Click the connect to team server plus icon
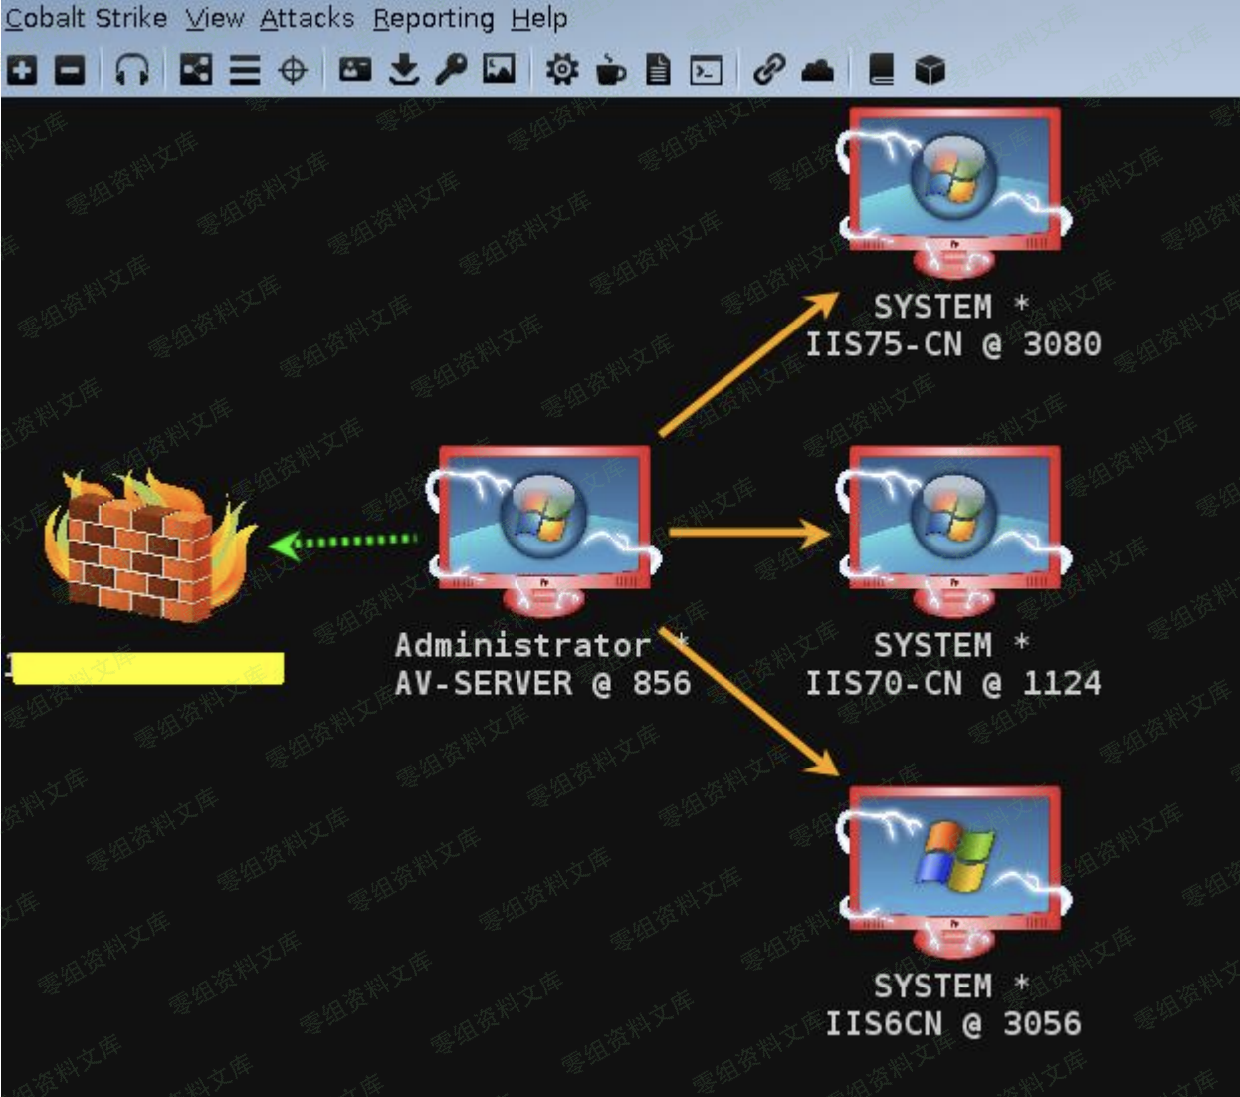The image size is (1240, 1097). click(22, 70)
